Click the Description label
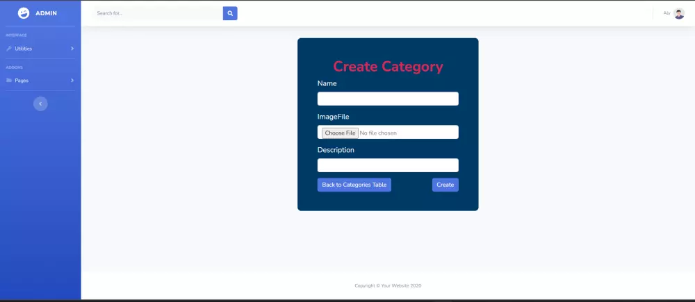Screen dimensions: 695x302 336,150
